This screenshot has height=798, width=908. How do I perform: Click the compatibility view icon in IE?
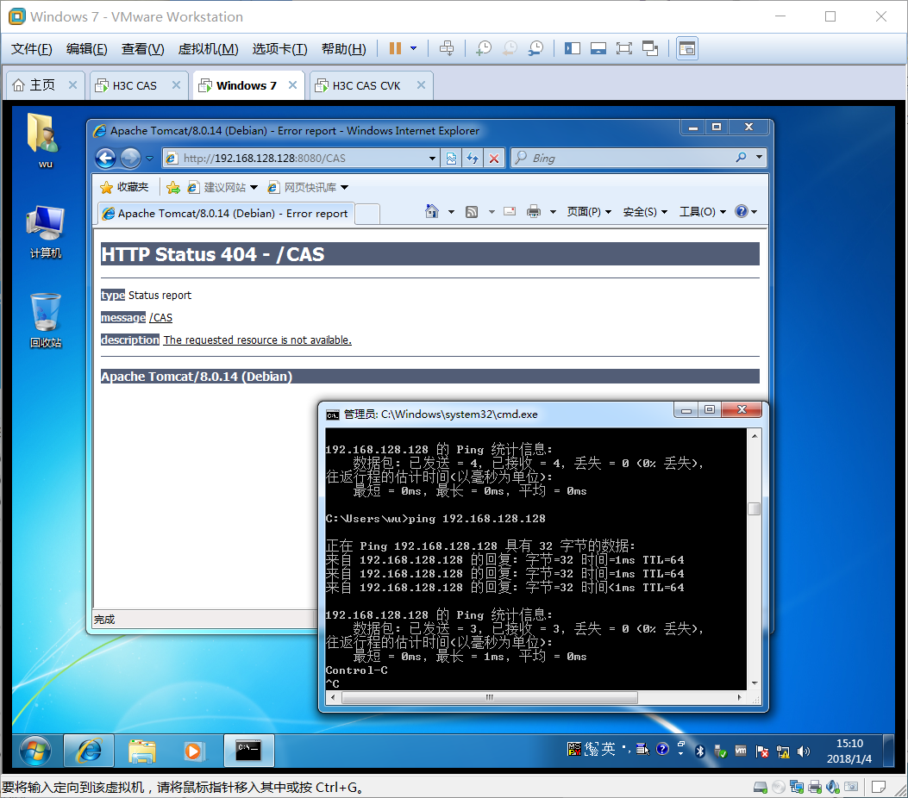[x=451, y=158]
